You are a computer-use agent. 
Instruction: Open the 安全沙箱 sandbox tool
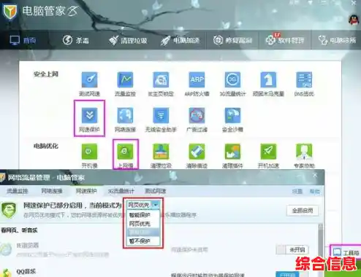(x=232, y=120)
